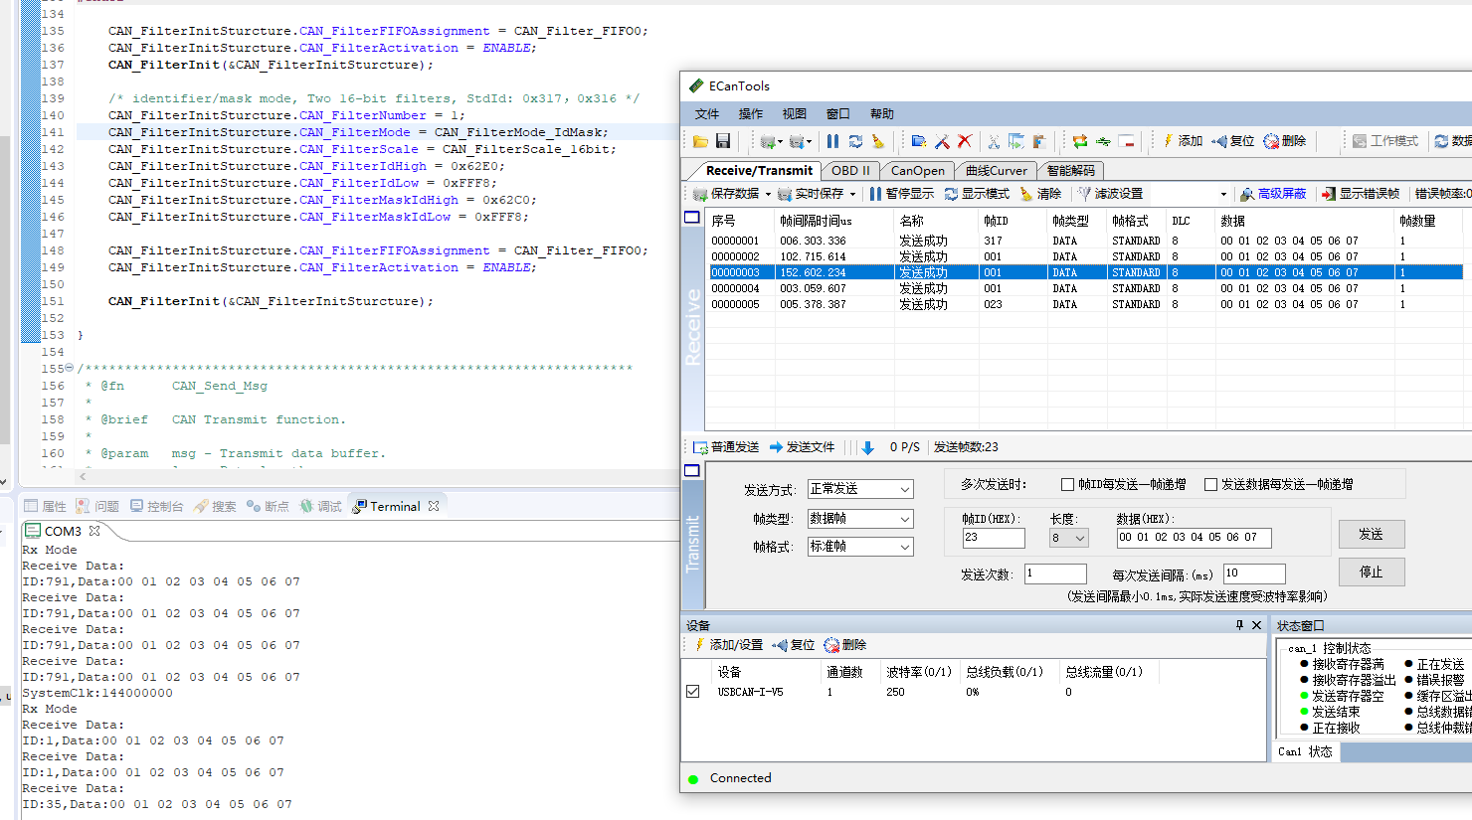
Task: Click 添加 lightning icon in main toolbar
Action: pos(1183,141)
